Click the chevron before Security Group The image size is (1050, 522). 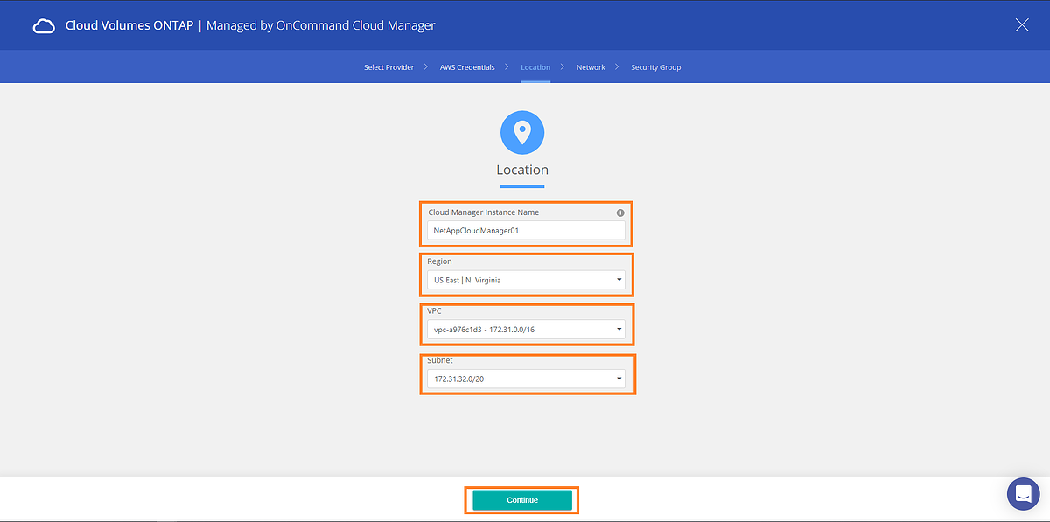pyautogui.click(x=618, y=66)
